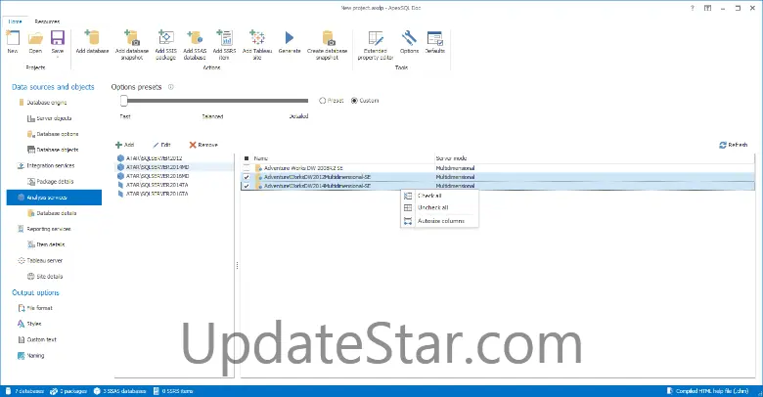
Task: Select Reporting services in sidebar
Action: click(x=49, y=229)
